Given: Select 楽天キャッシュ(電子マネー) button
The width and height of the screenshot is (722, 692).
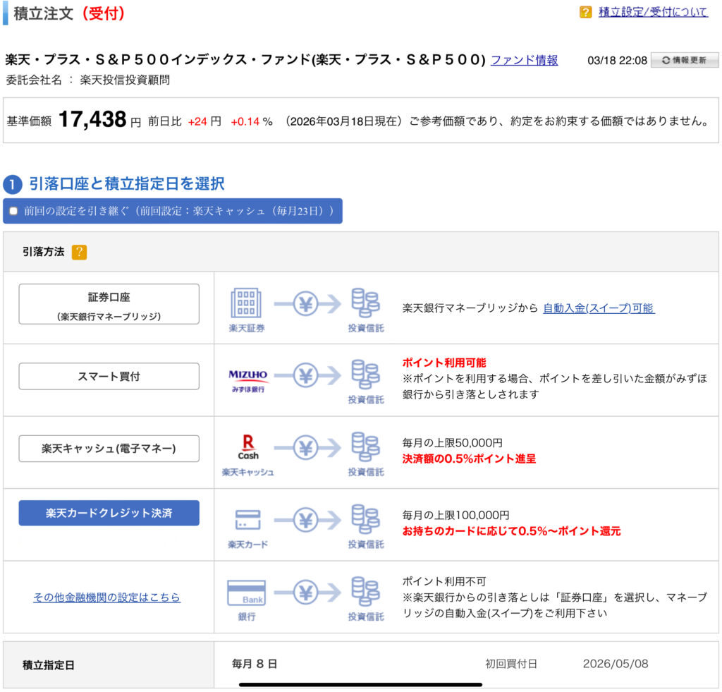Looking at the screenshot, I should click(109, 448).
